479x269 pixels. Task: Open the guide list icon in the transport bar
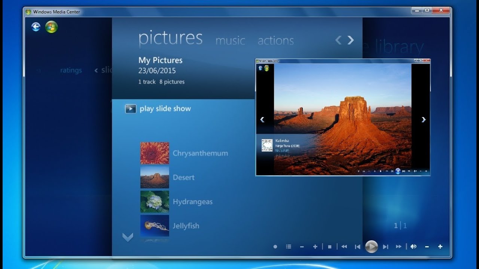289,247
